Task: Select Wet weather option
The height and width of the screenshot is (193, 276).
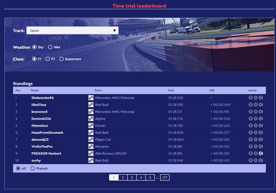Action: (x=50, y=47)
